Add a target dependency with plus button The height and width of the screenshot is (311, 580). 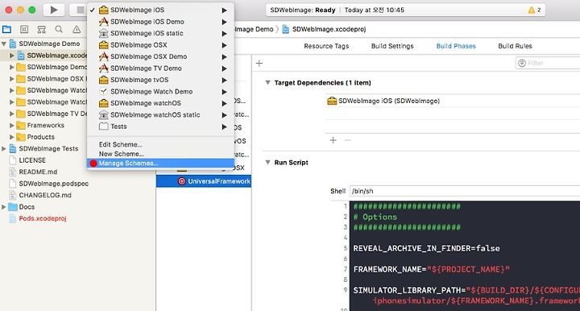333,140
